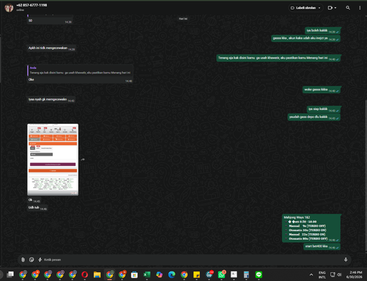Screen dimensions: 367x281
Task: Select the sent message "iya siap kakkk"
Action: click(x=324, y=109)
